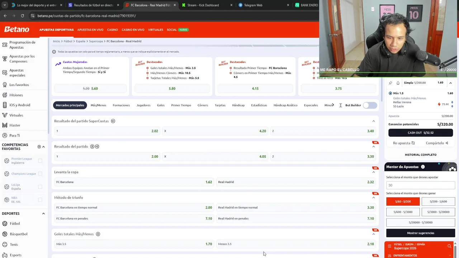Check the LaLiga España favorite checkbox
Viewport: 459px width, 258px height.
[x=40, y=187]
